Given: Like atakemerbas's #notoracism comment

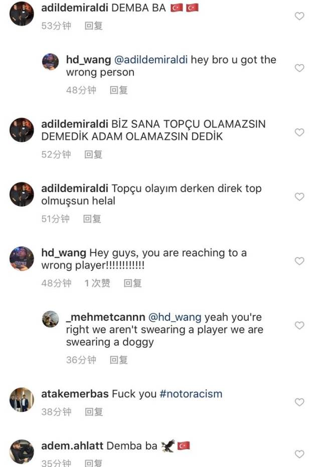Looking at the screenshot, I should (x=299, y=402).
